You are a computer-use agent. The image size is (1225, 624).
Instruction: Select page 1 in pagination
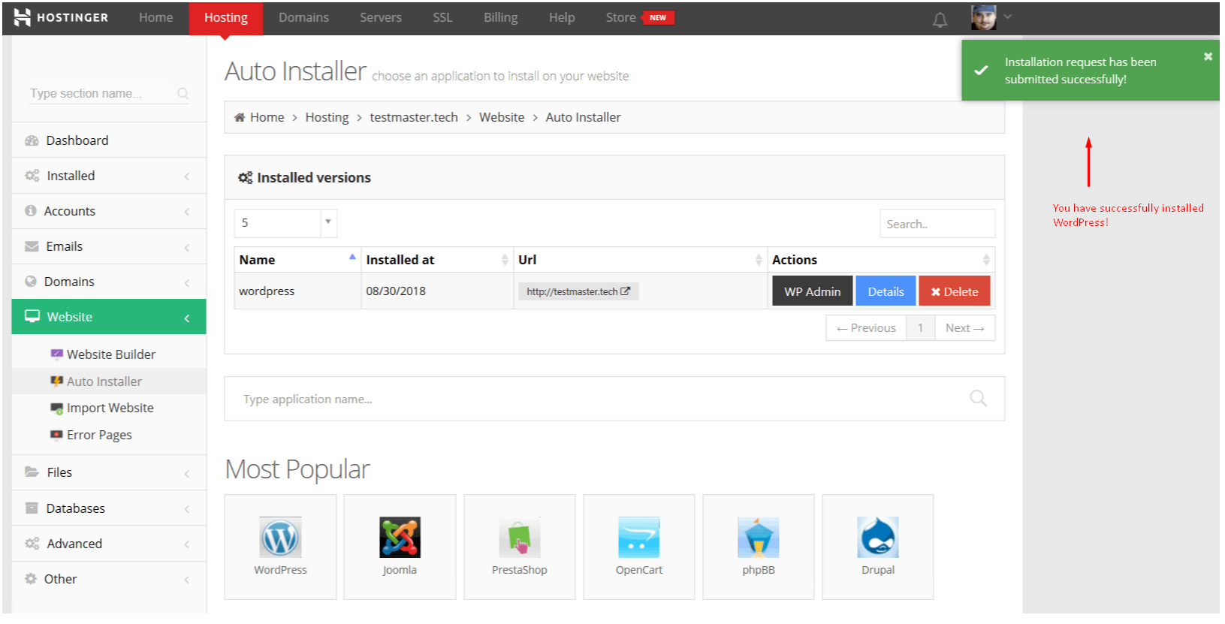click(x=920, y=328)
